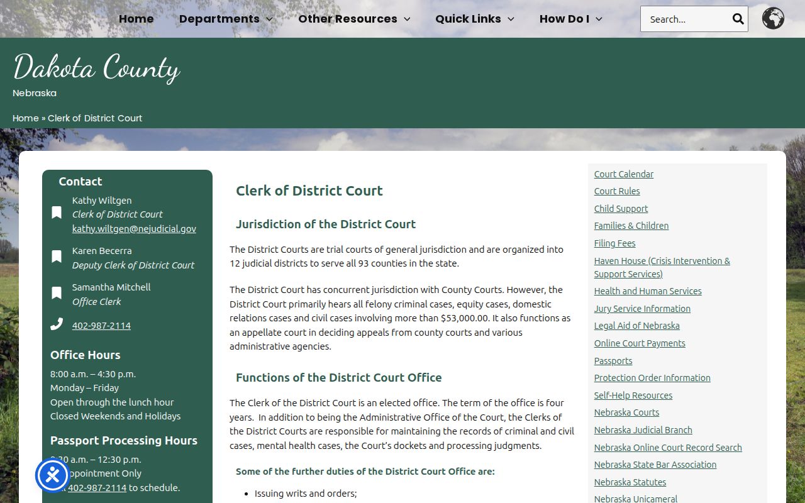Go to the Home menu item
This screenshot has height=503, width=805.
click(x=136, y=19)
